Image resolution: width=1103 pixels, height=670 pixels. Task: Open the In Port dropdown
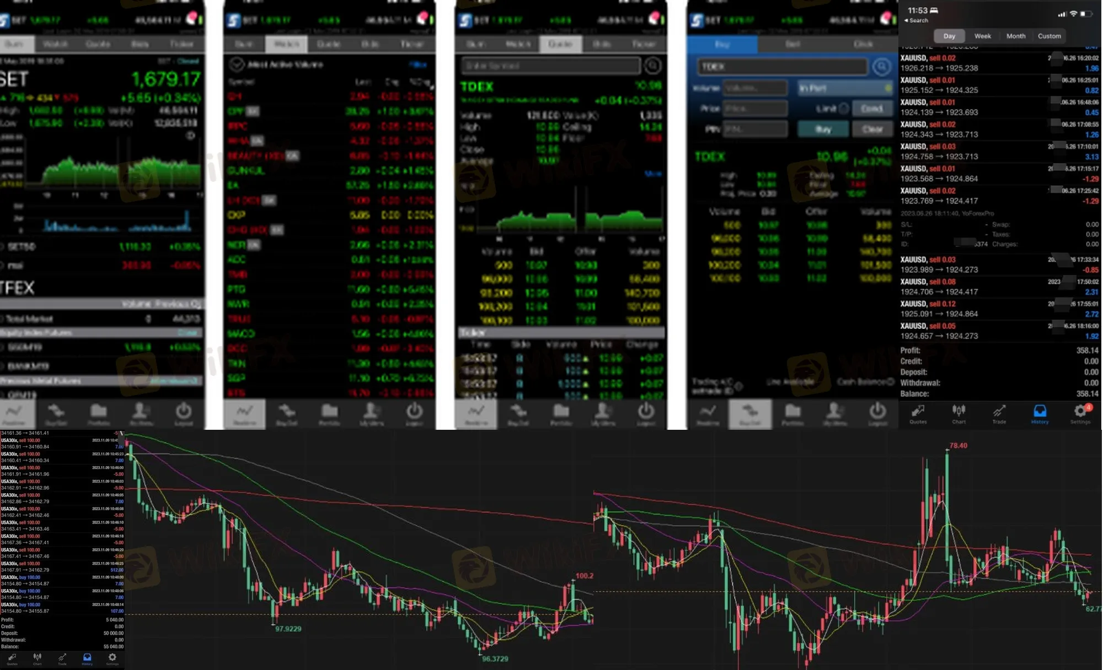click(845, 88)
